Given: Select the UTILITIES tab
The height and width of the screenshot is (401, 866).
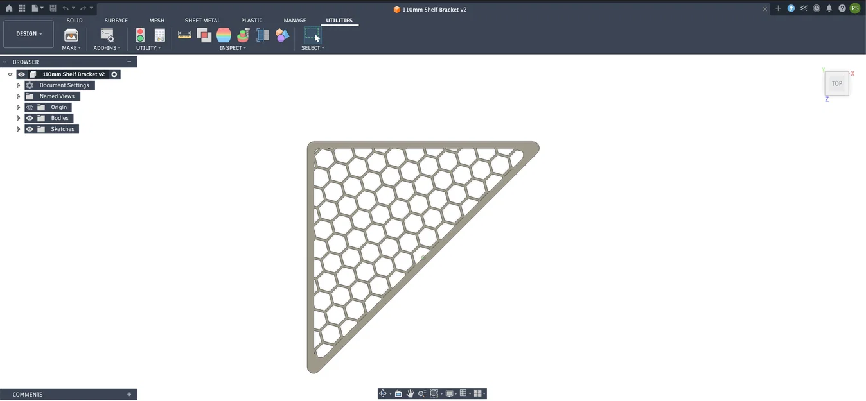Looking at the screenshot, I should point(339,21).
